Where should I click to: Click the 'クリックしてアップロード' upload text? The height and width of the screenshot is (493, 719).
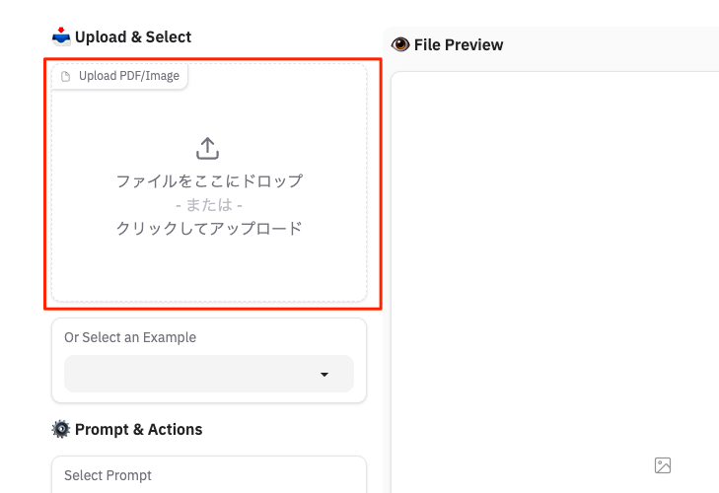click(209, 228)
